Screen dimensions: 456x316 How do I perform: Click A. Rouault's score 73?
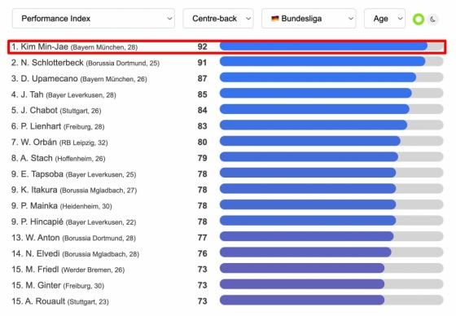point(203,301)
